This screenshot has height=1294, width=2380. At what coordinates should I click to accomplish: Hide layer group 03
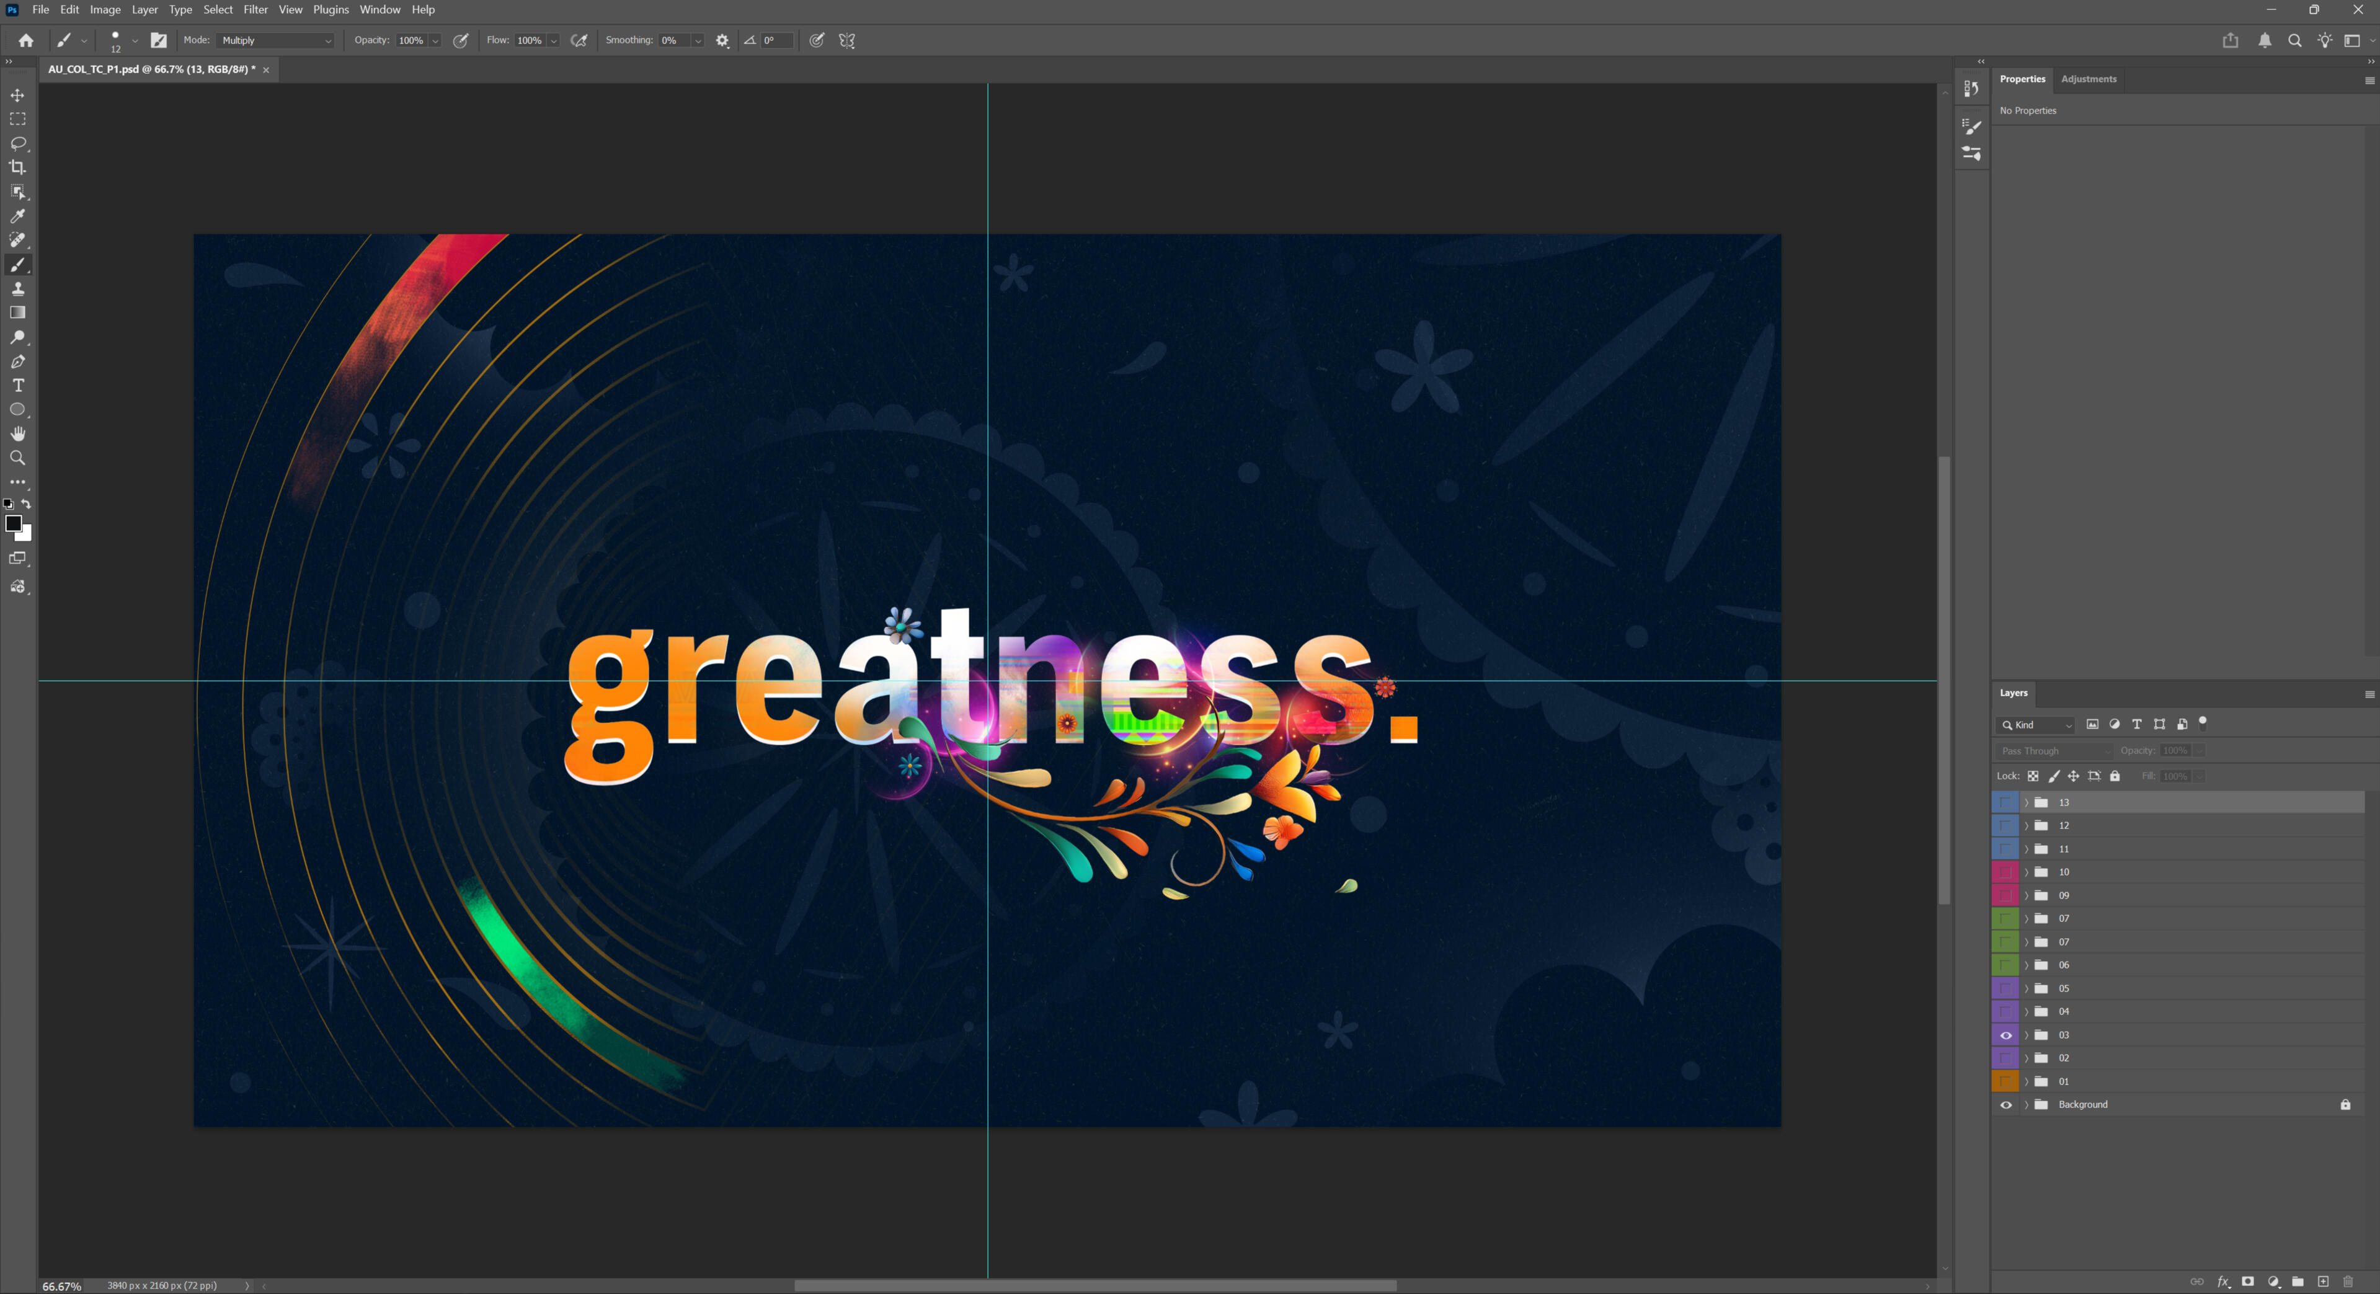(2006, 1035)
